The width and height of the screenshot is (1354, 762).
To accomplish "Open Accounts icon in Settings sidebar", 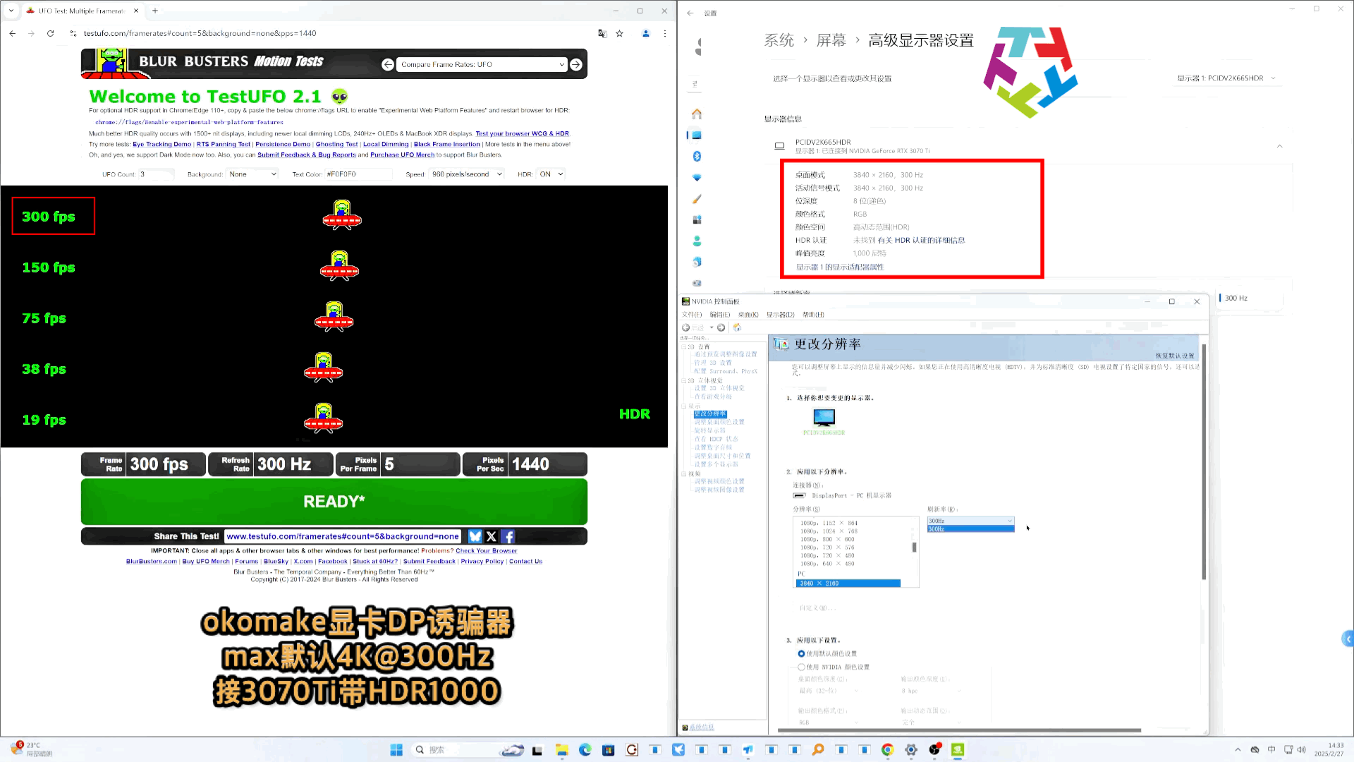I will pos(697,241).
